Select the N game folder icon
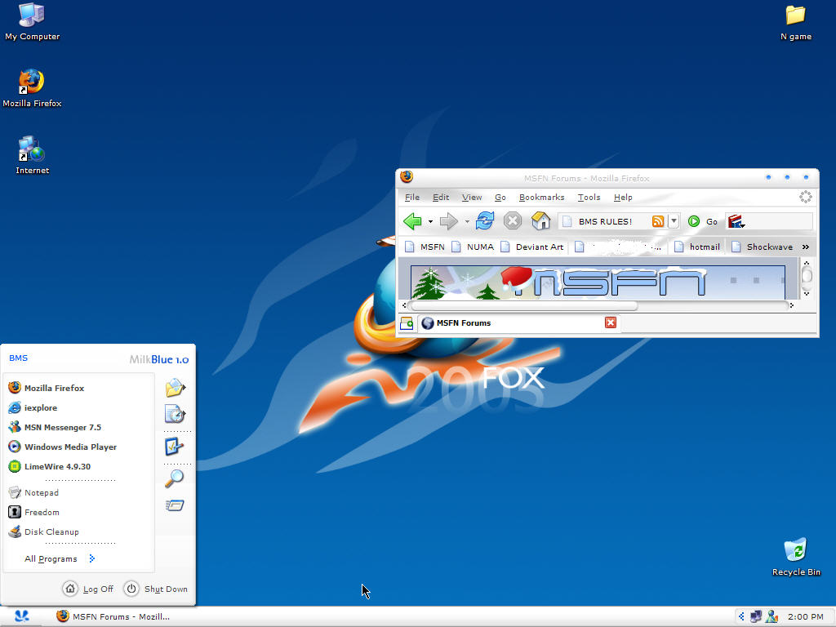 (795, 22)
